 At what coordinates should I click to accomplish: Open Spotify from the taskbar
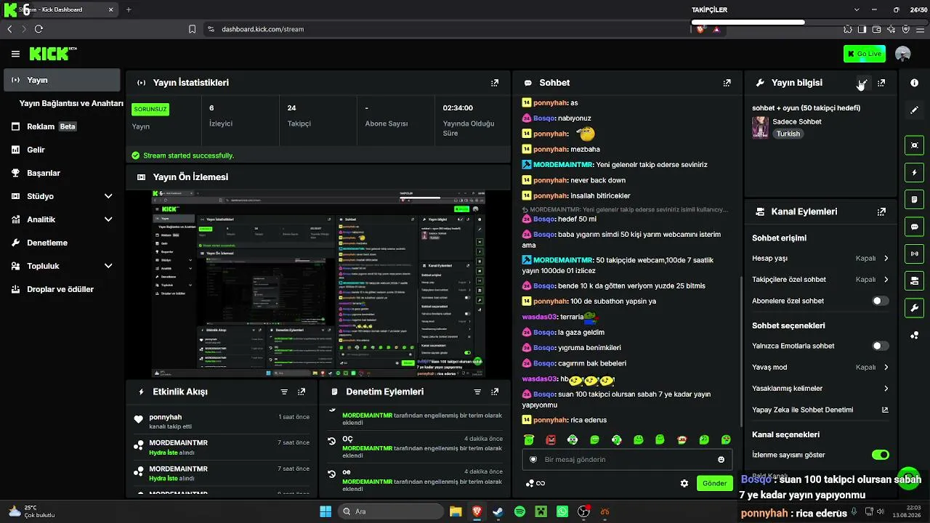click(519, 511)
